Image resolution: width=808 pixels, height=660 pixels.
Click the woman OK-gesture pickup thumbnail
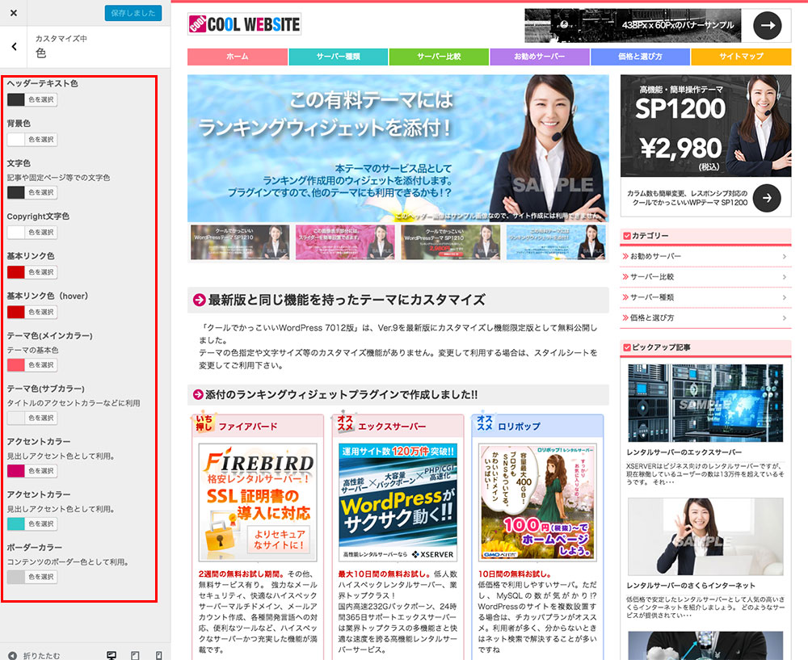pyautogui.click(x=705, y=536)
